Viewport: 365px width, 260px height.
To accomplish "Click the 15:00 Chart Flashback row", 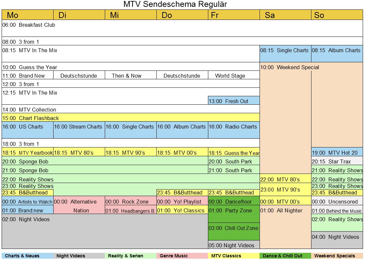I will (131, 117).
